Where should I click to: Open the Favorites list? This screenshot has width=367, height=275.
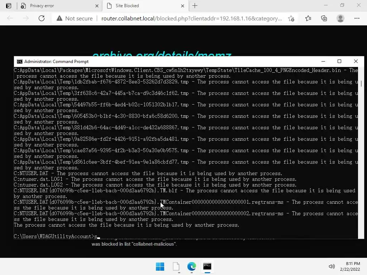pos(308,18)
